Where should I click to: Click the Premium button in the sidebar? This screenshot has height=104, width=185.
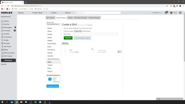[8, 60]
